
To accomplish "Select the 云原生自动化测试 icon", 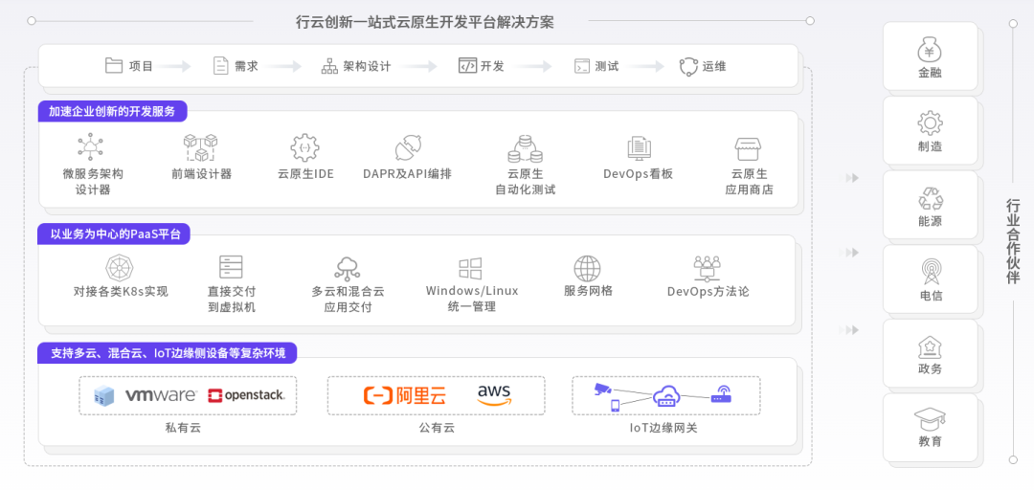I will (525, 147).
